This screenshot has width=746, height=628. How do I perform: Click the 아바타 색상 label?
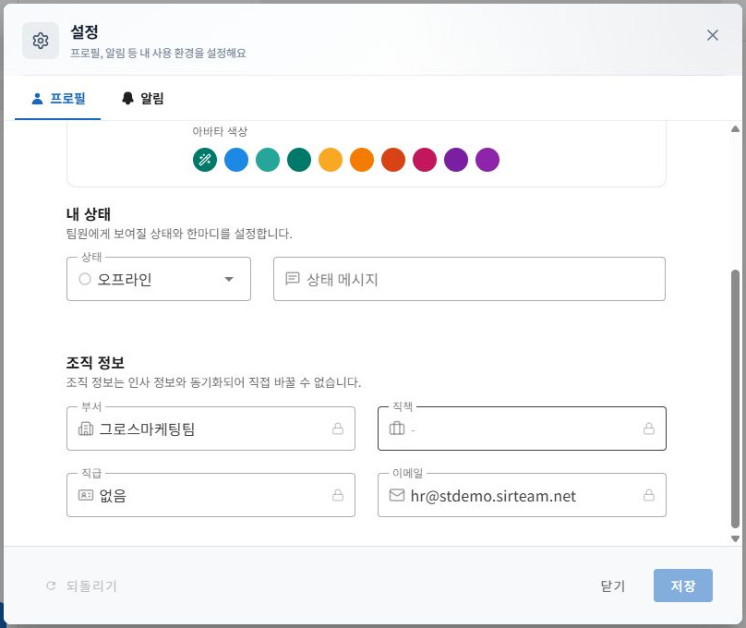coord(220,131)
